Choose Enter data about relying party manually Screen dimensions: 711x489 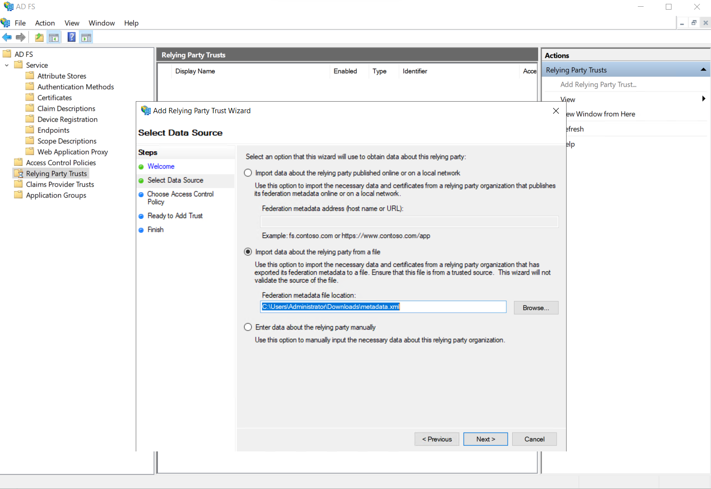(x=248, y=327)
